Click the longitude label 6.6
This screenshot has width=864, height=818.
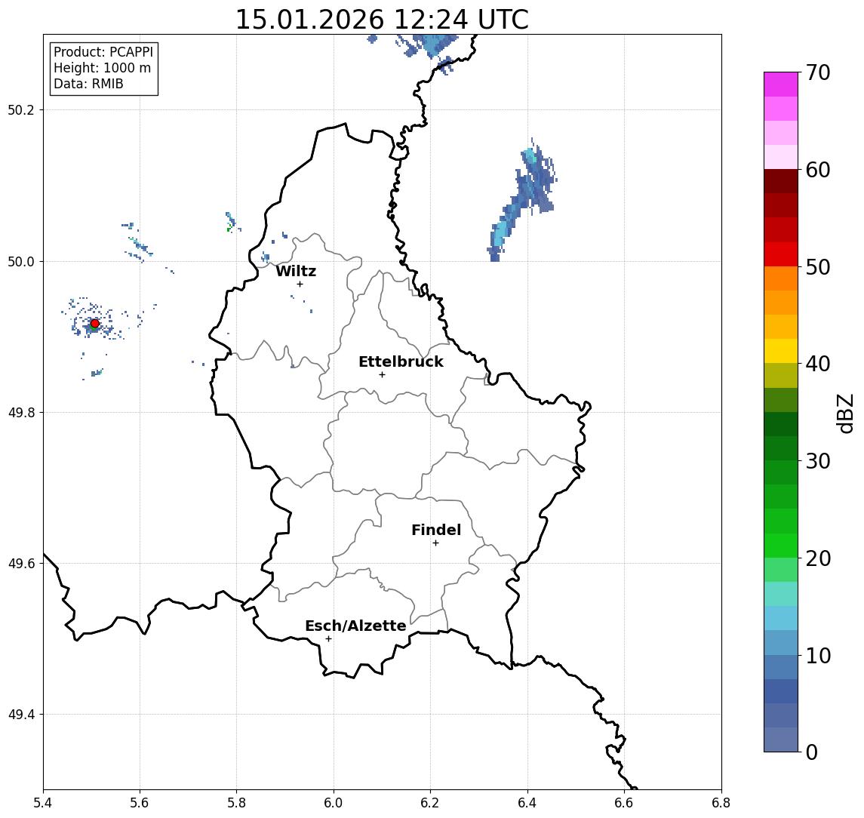pyautogui.click(x=624, y=803)
